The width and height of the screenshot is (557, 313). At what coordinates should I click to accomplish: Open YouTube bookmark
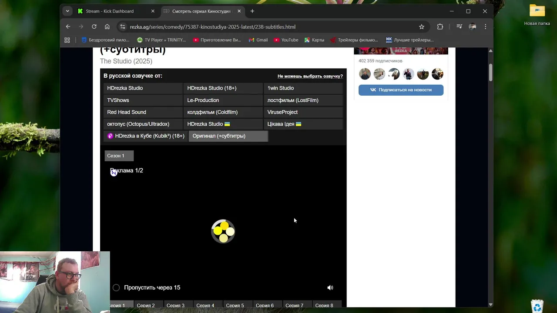coord(286,40)
